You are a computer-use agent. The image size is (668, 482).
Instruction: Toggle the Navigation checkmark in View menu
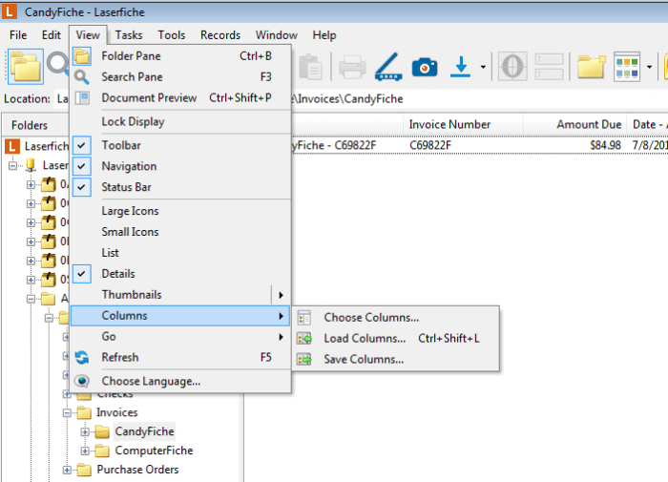pyautogui.click(x=81, y=166)
